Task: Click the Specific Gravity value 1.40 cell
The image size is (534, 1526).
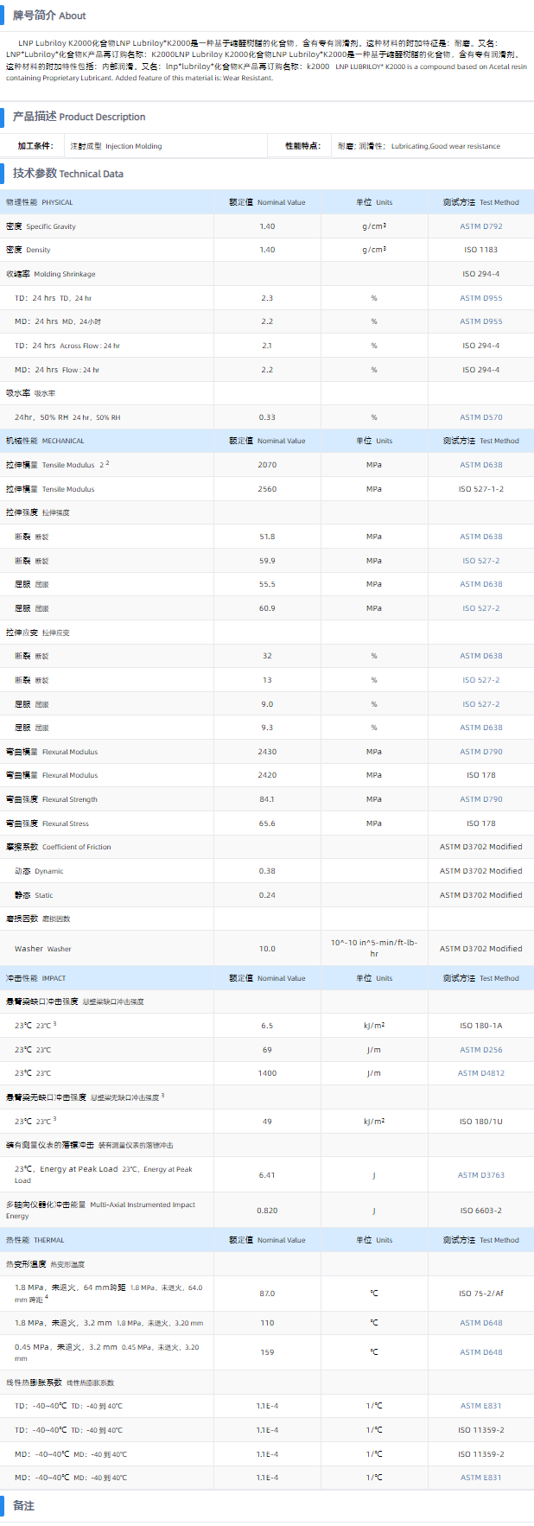Action: pos(267,226)
